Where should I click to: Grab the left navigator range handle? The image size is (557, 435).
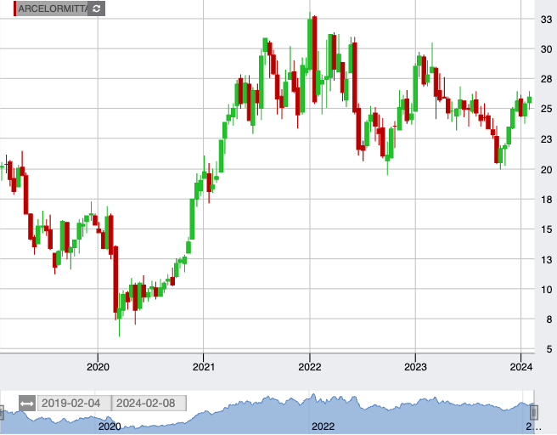pos(2,413)
